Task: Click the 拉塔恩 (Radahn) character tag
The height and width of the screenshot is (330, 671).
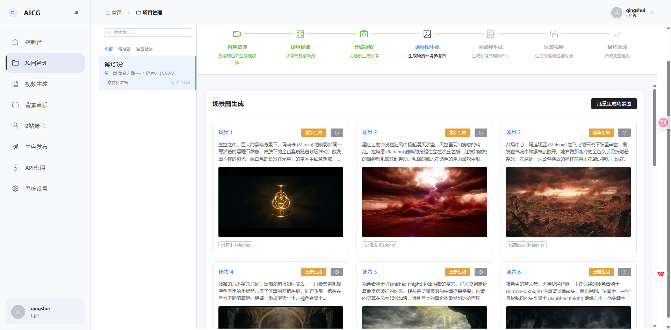Action: pyautogui.click(x=380, y=245)
